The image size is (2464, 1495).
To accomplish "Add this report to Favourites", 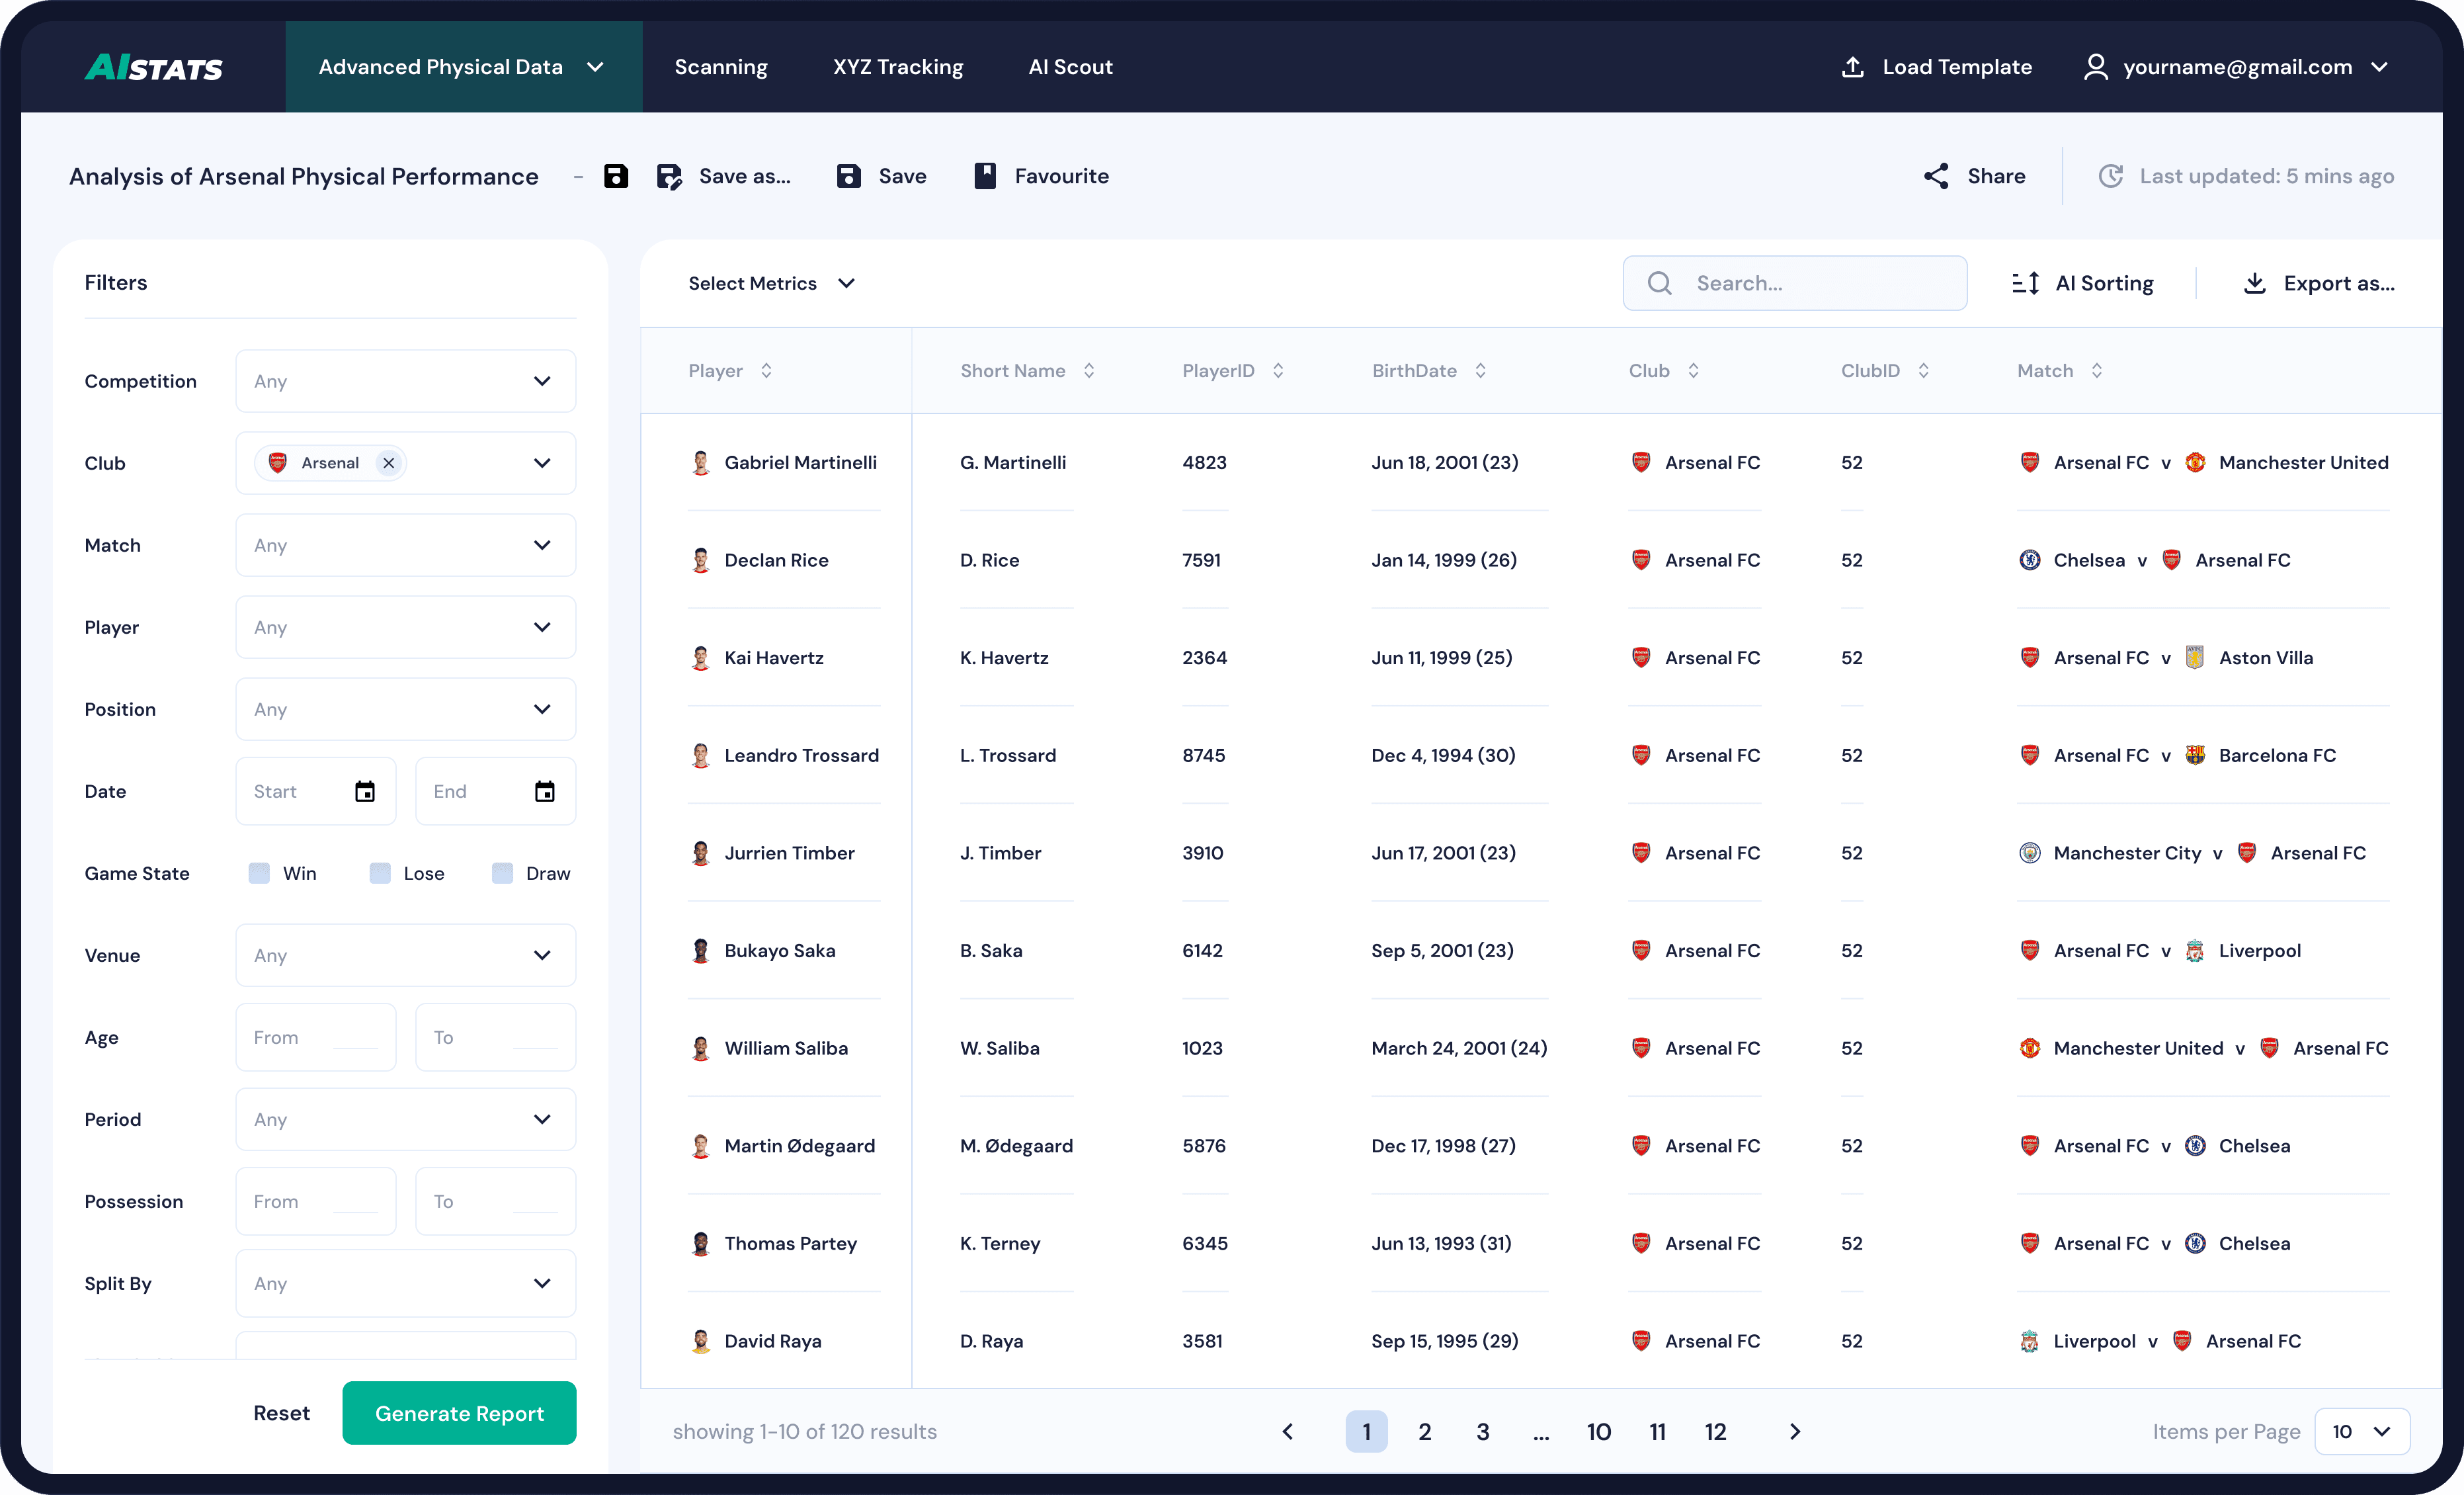I will (x=1041, y=176).
